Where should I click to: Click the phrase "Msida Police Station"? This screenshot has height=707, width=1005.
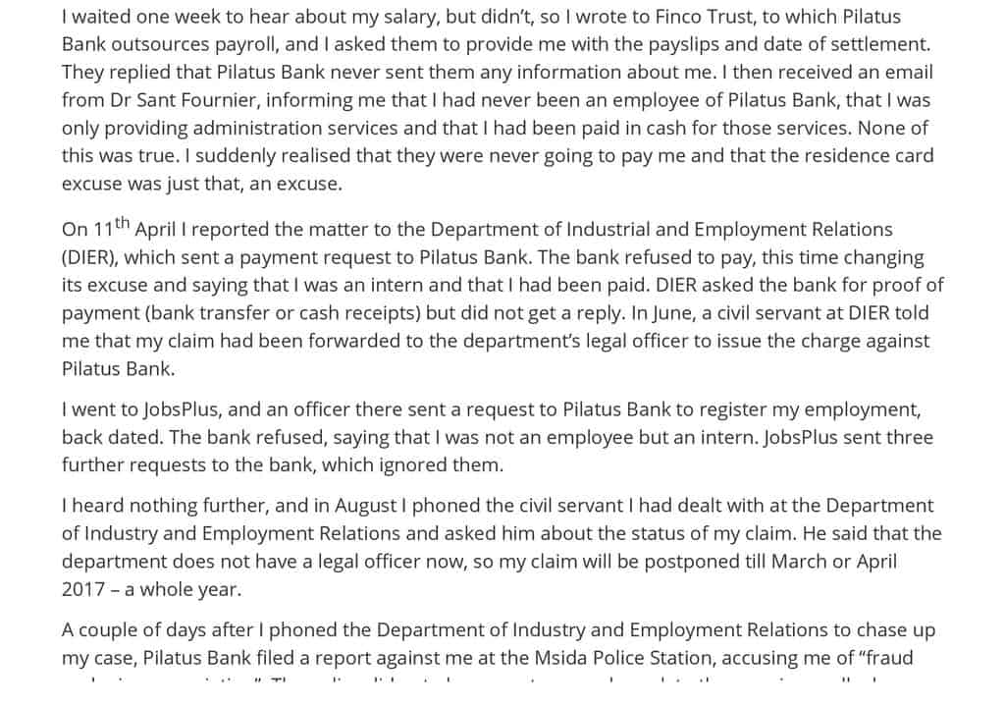coord(623,658)
